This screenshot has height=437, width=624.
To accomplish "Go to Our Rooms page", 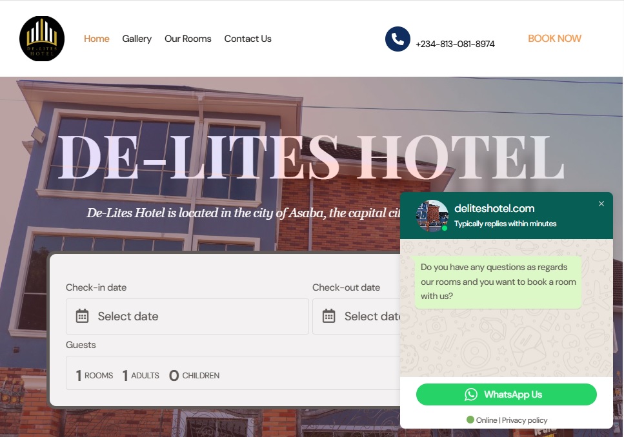I will (x=188, y=39).
